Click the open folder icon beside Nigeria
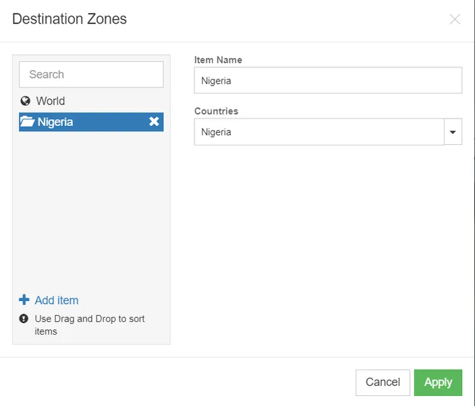This screenshot has width=475, height=406. [x=27, y=121]
